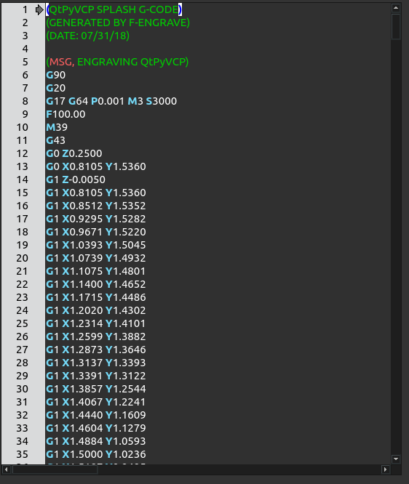Click line number 20 in the margin
Screen dimensions: 409x484
coord(23,258)
